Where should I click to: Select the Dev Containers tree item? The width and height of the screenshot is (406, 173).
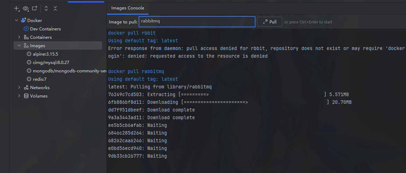[45, 29]
